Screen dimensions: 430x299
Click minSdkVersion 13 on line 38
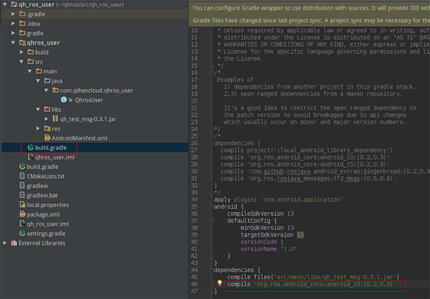pos(267,228)
